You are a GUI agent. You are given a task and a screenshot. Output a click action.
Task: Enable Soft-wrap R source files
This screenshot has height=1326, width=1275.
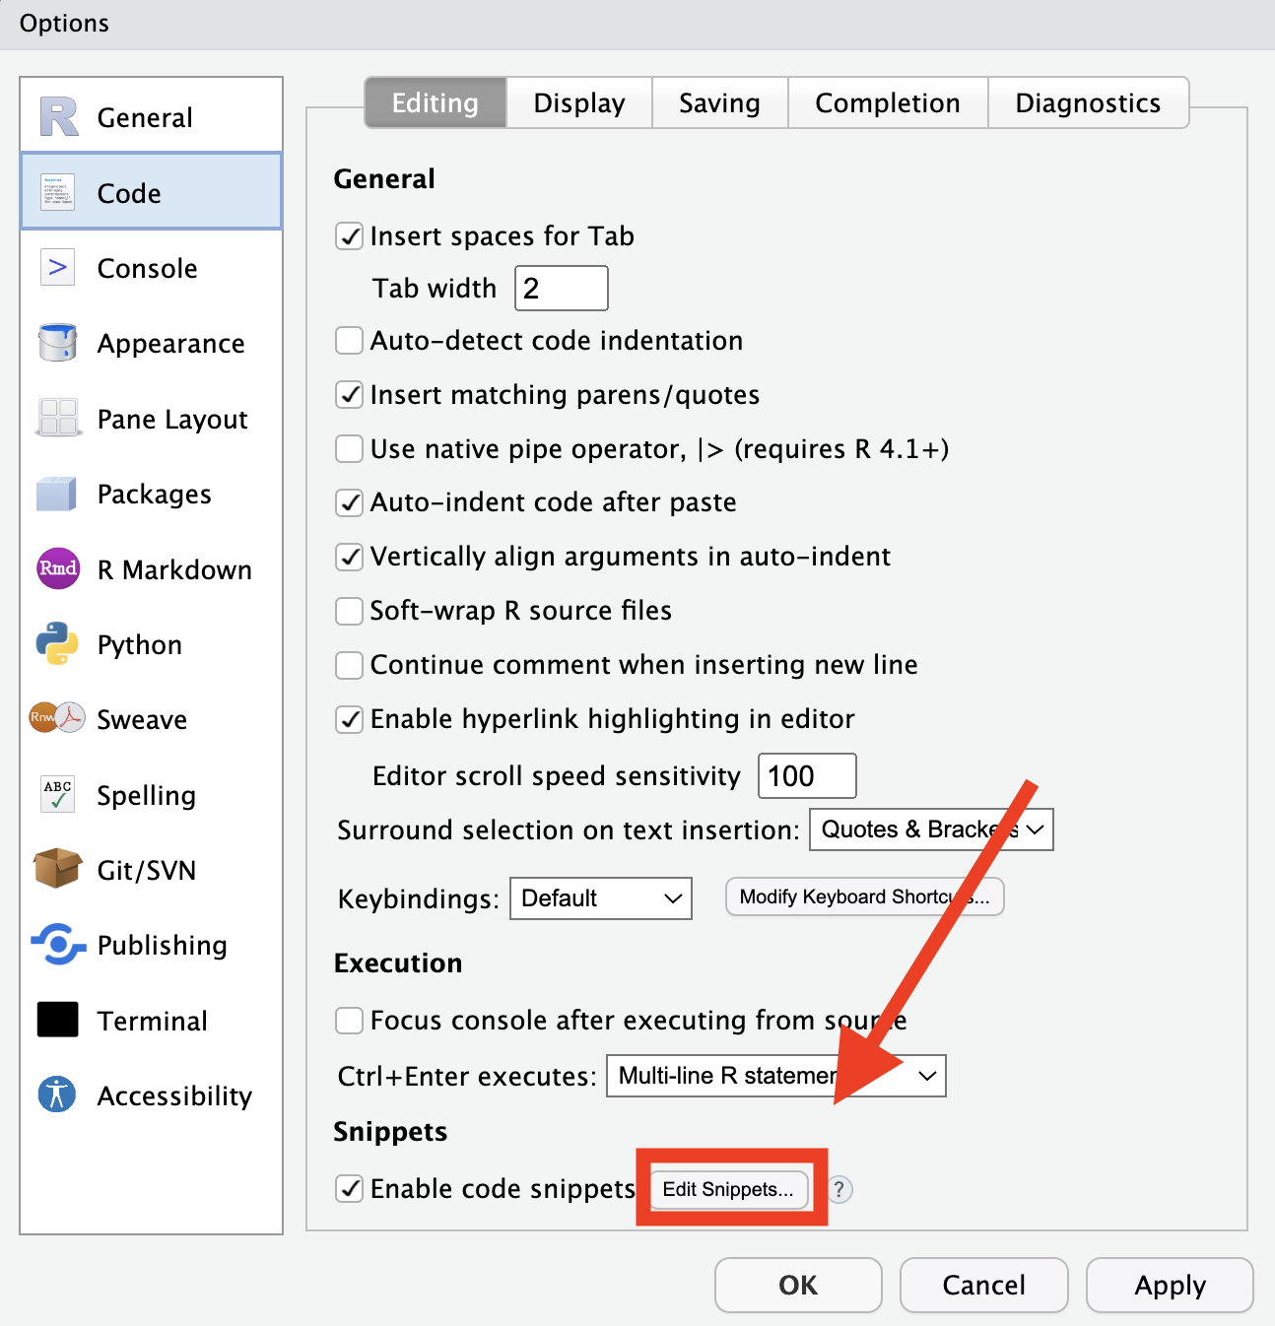(350, 611)
